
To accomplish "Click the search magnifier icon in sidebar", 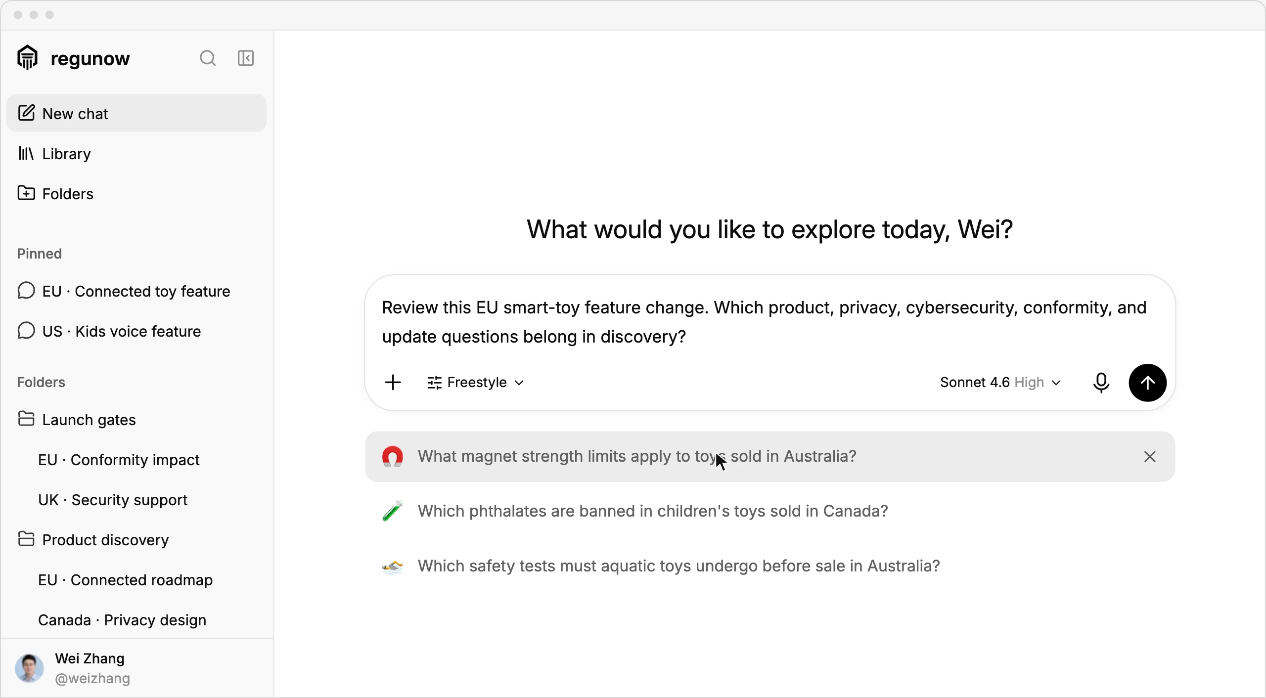I will coord(208,58).
